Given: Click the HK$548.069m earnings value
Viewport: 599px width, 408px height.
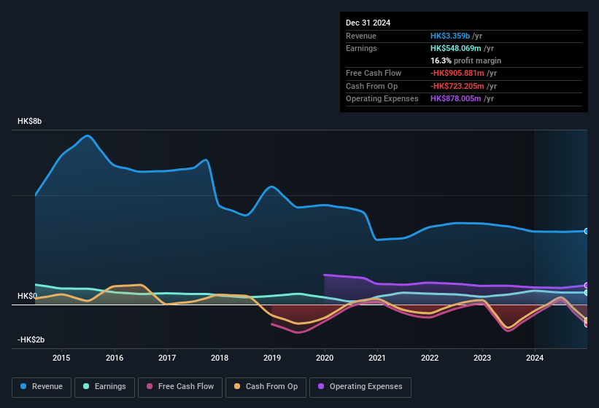Looking at the screenshot, I should tap(456, 48).
